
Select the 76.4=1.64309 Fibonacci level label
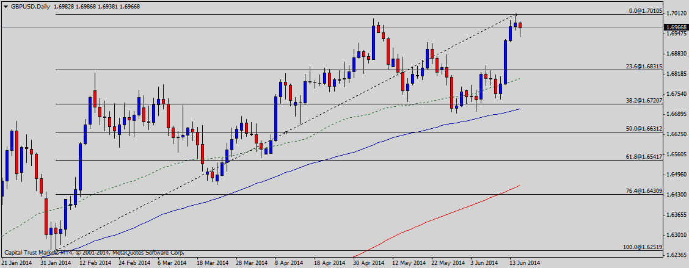(x=644, y=191)
